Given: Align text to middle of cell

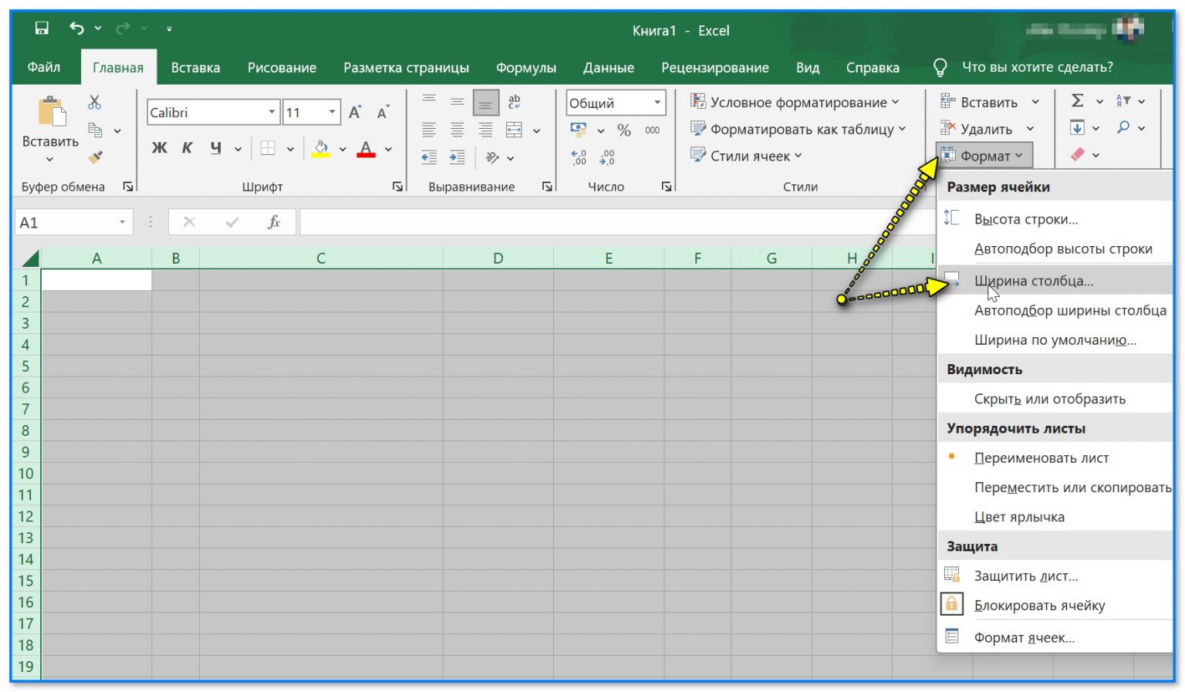Looking at the screenshot, I should click(457, 101).
